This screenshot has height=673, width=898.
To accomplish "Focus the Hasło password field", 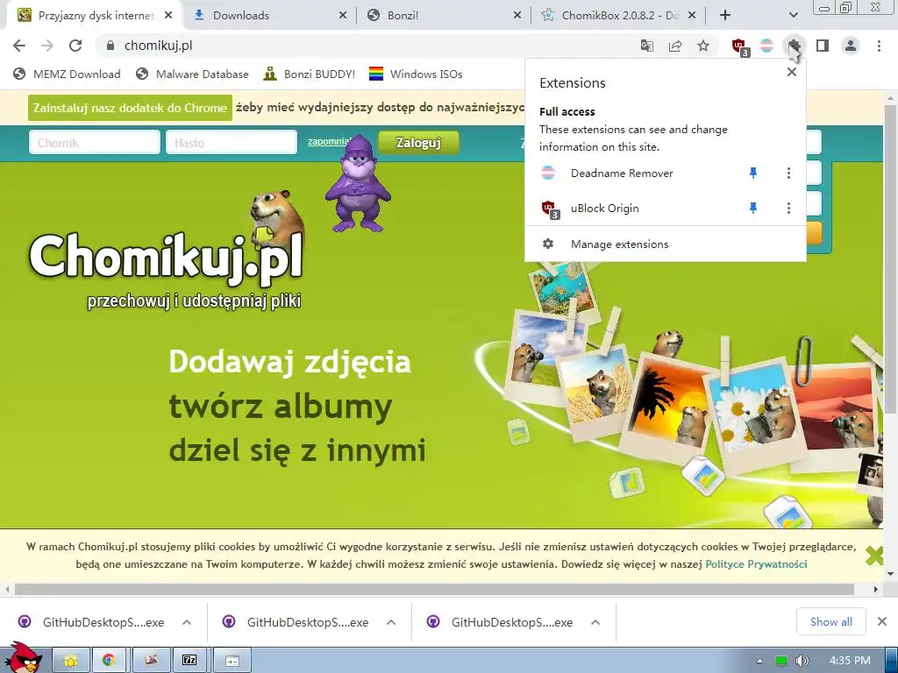I will [x=232, y=143].
